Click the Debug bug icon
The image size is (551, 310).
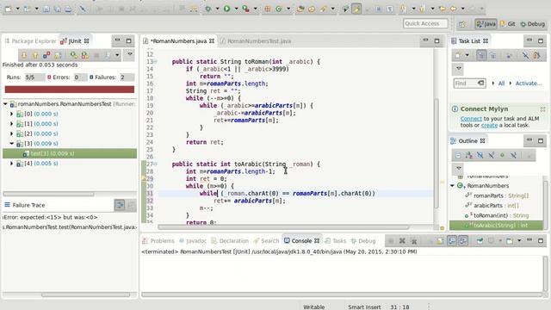[x=208, y=9]
